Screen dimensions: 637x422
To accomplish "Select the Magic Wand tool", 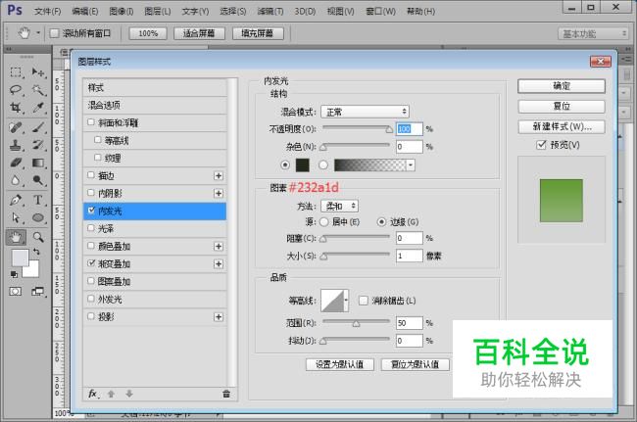I will pyautogui.click(x=38, y=90).
